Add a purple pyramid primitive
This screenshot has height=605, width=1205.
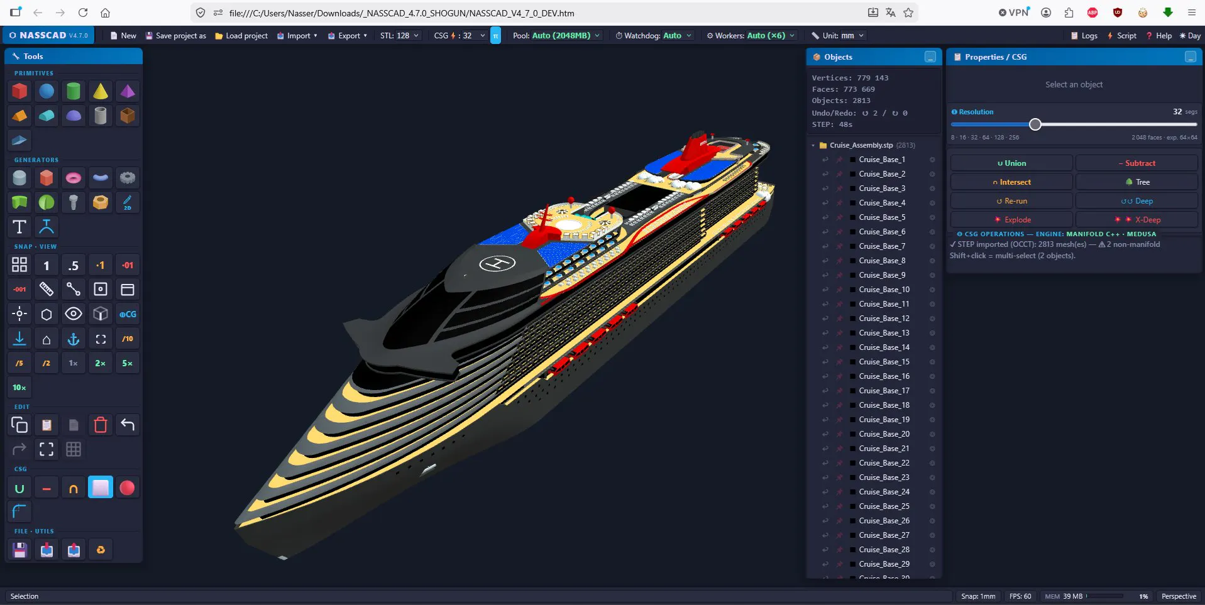click(x=128, y=91)
